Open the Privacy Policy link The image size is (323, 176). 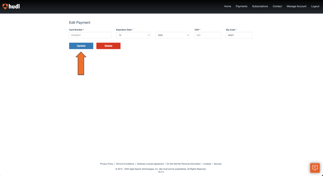pos(107,164)
